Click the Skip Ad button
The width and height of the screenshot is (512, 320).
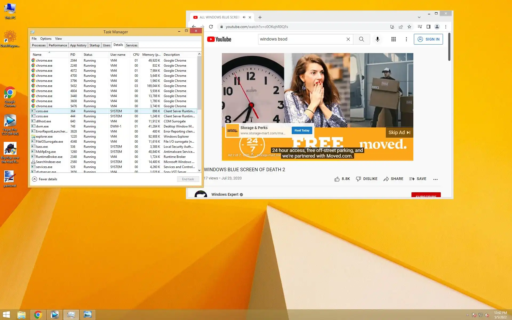[399, 133]
